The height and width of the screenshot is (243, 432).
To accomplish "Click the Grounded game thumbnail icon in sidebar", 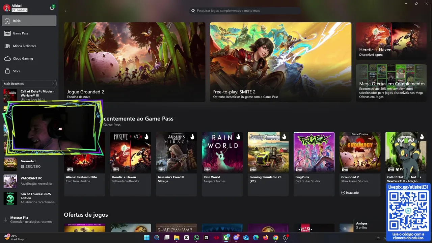I will pos(10,164).
